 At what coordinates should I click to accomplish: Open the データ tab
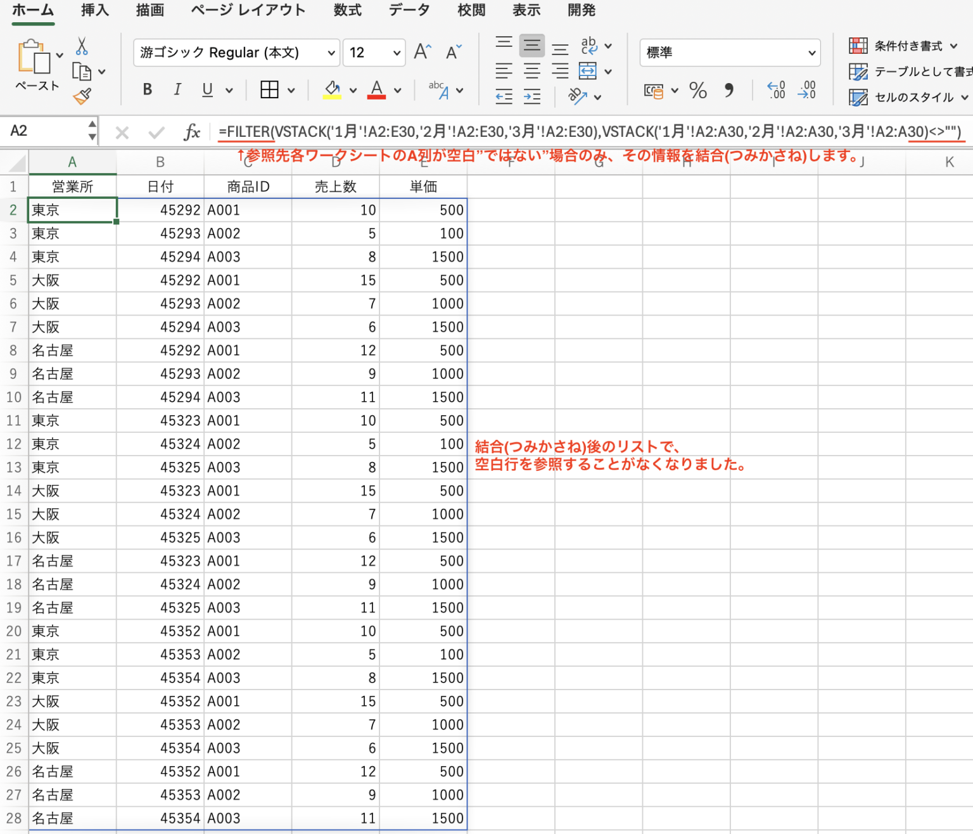click(x=409, y=10)
